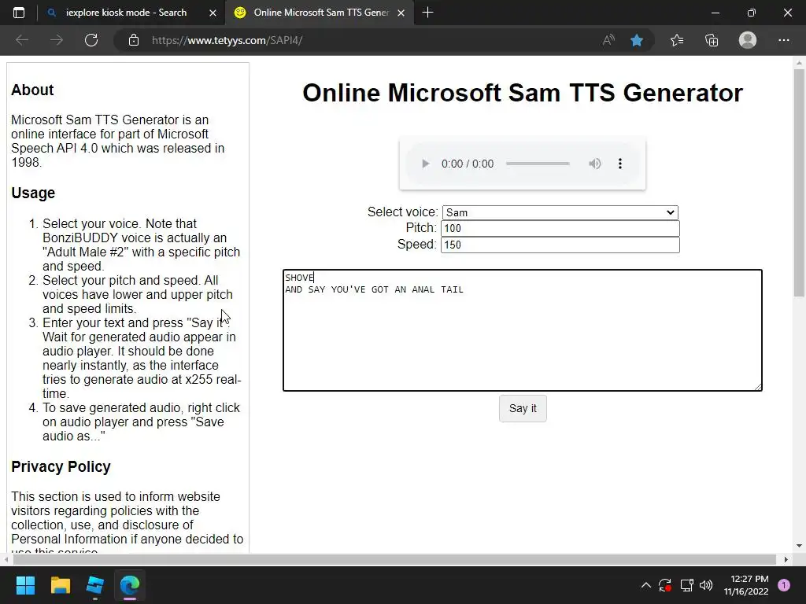Click the Online Microsoft Sam TTS Generator title

point(523,93)
